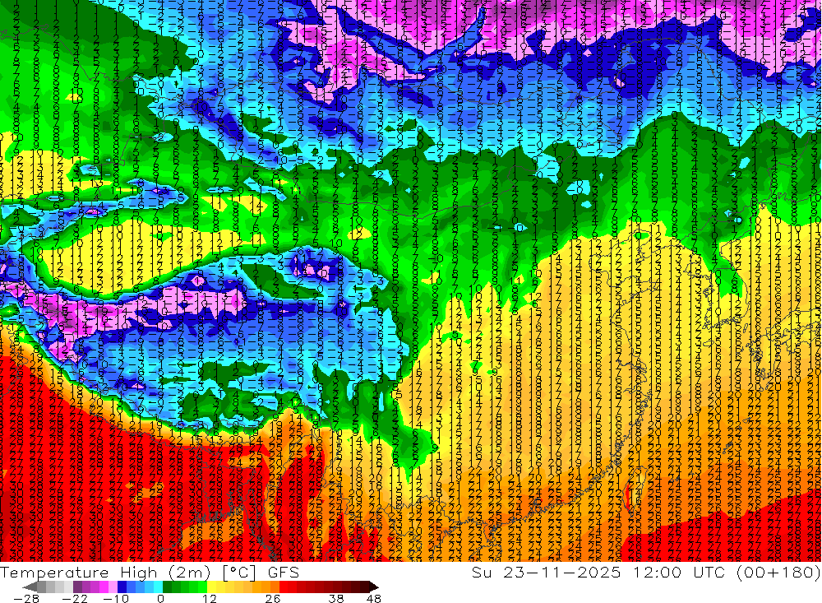
Task: Click the 'Su 23-11-2025 12:00 UTC (00+180)' timestamp
Action: coord(646,572)
